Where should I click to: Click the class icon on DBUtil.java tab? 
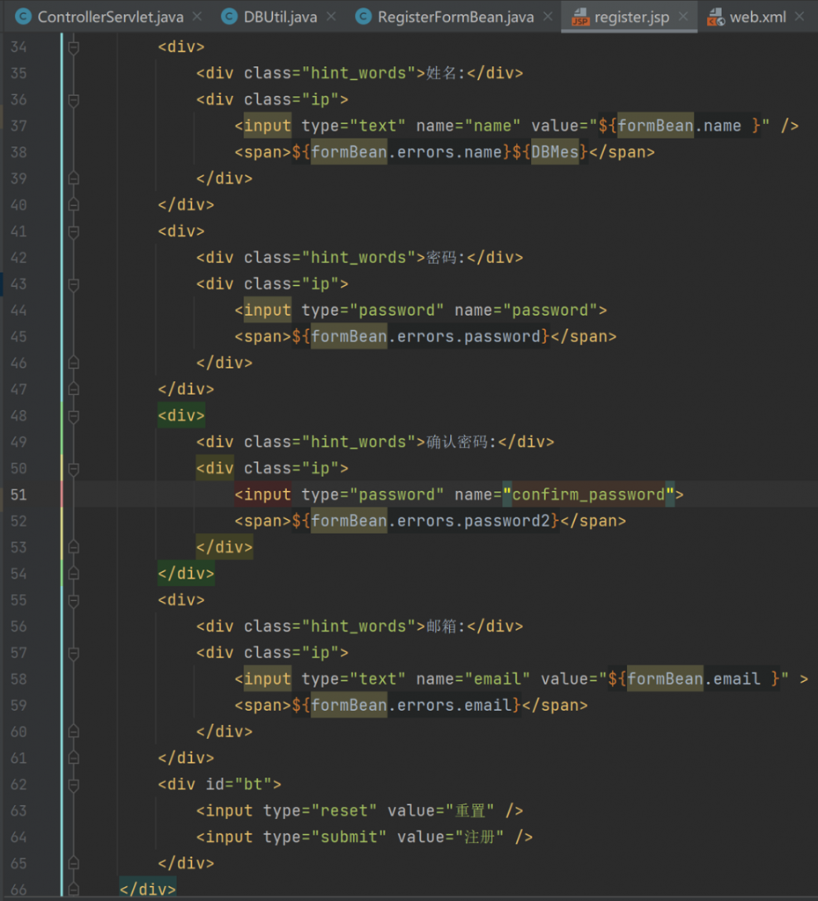[229, 17]
